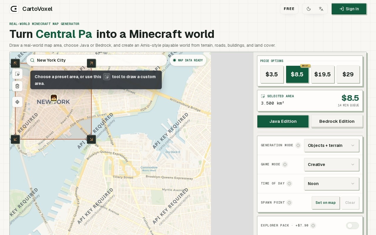Click the Clear spawn point button
The image size is (376, 235).
[x=350, y=203]
